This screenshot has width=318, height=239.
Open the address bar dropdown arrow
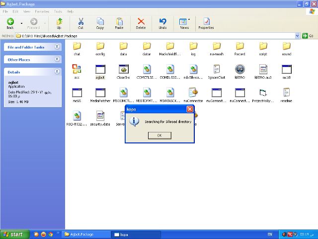coord(298,36)
